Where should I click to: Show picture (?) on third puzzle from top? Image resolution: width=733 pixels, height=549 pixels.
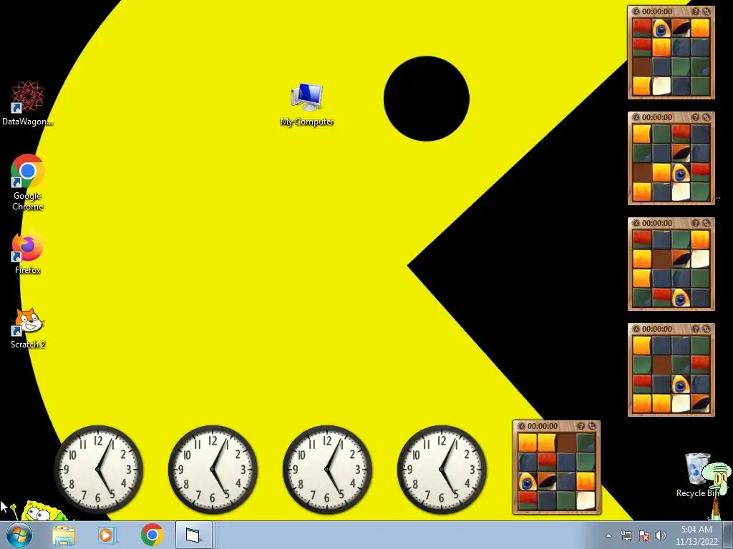coord(696,223)
